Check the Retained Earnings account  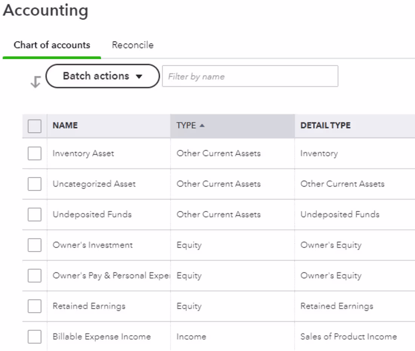(x=34, y=306)
